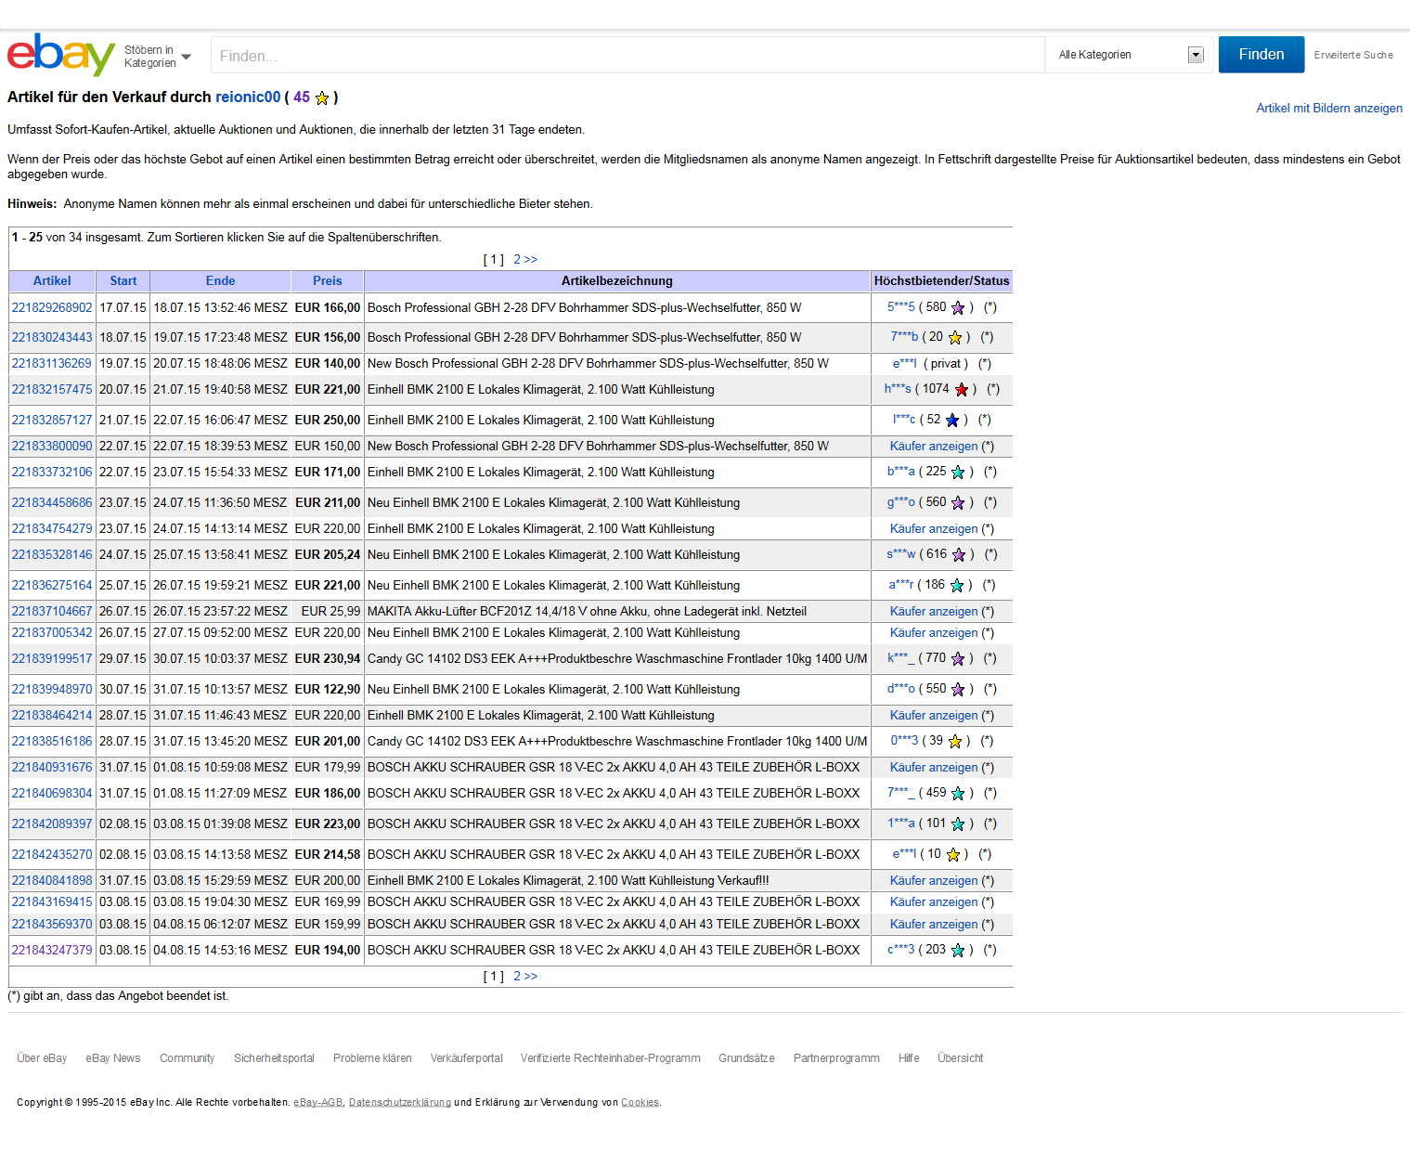Open seller profile reionic00

click(248, 97)
